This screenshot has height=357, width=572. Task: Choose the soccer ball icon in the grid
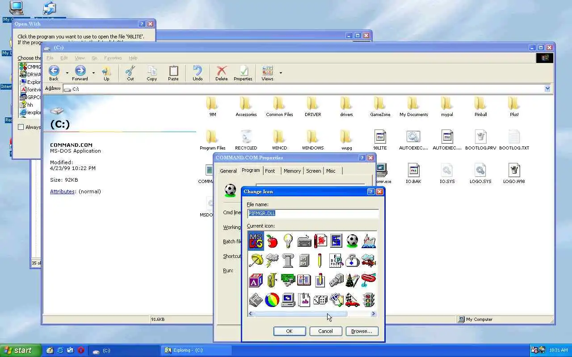(x=352, y=241)
